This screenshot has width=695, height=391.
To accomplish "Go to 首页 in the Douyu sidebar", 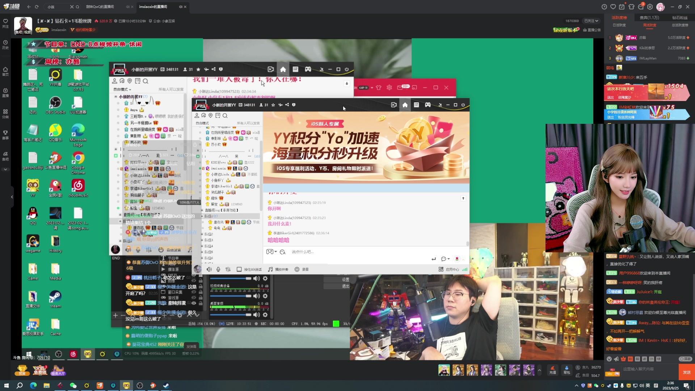I will 5,71.
